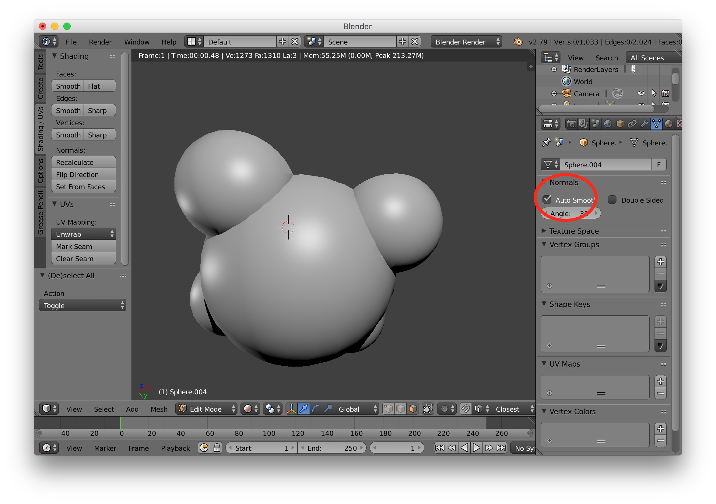This screenshot has width=716, height=504.
Task: Open the Scene properties tab
Action: (x=595, y=124)
